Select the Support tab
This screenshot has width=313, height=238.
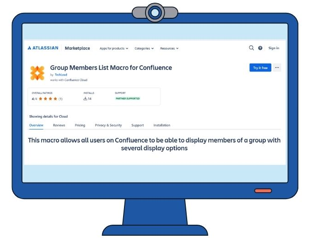pos(138,125)
